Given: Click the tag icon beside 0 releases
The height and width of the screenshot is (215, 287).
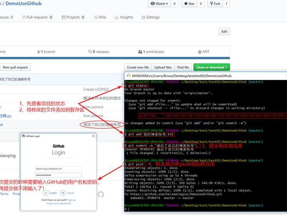Looking at the screenshot, I should click(x=90, y=52).
